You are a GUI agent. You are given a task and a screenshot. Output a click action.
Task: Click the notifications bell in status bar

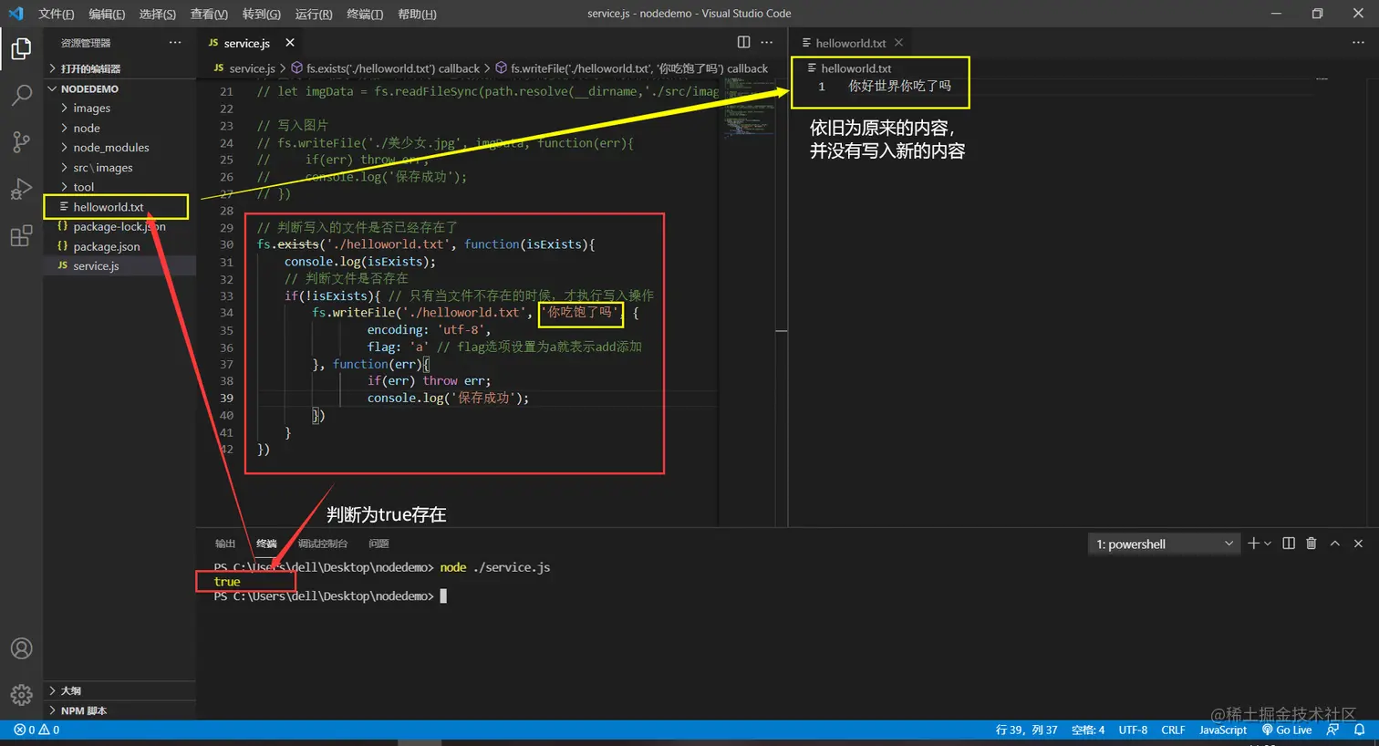tap(1359, 730)
